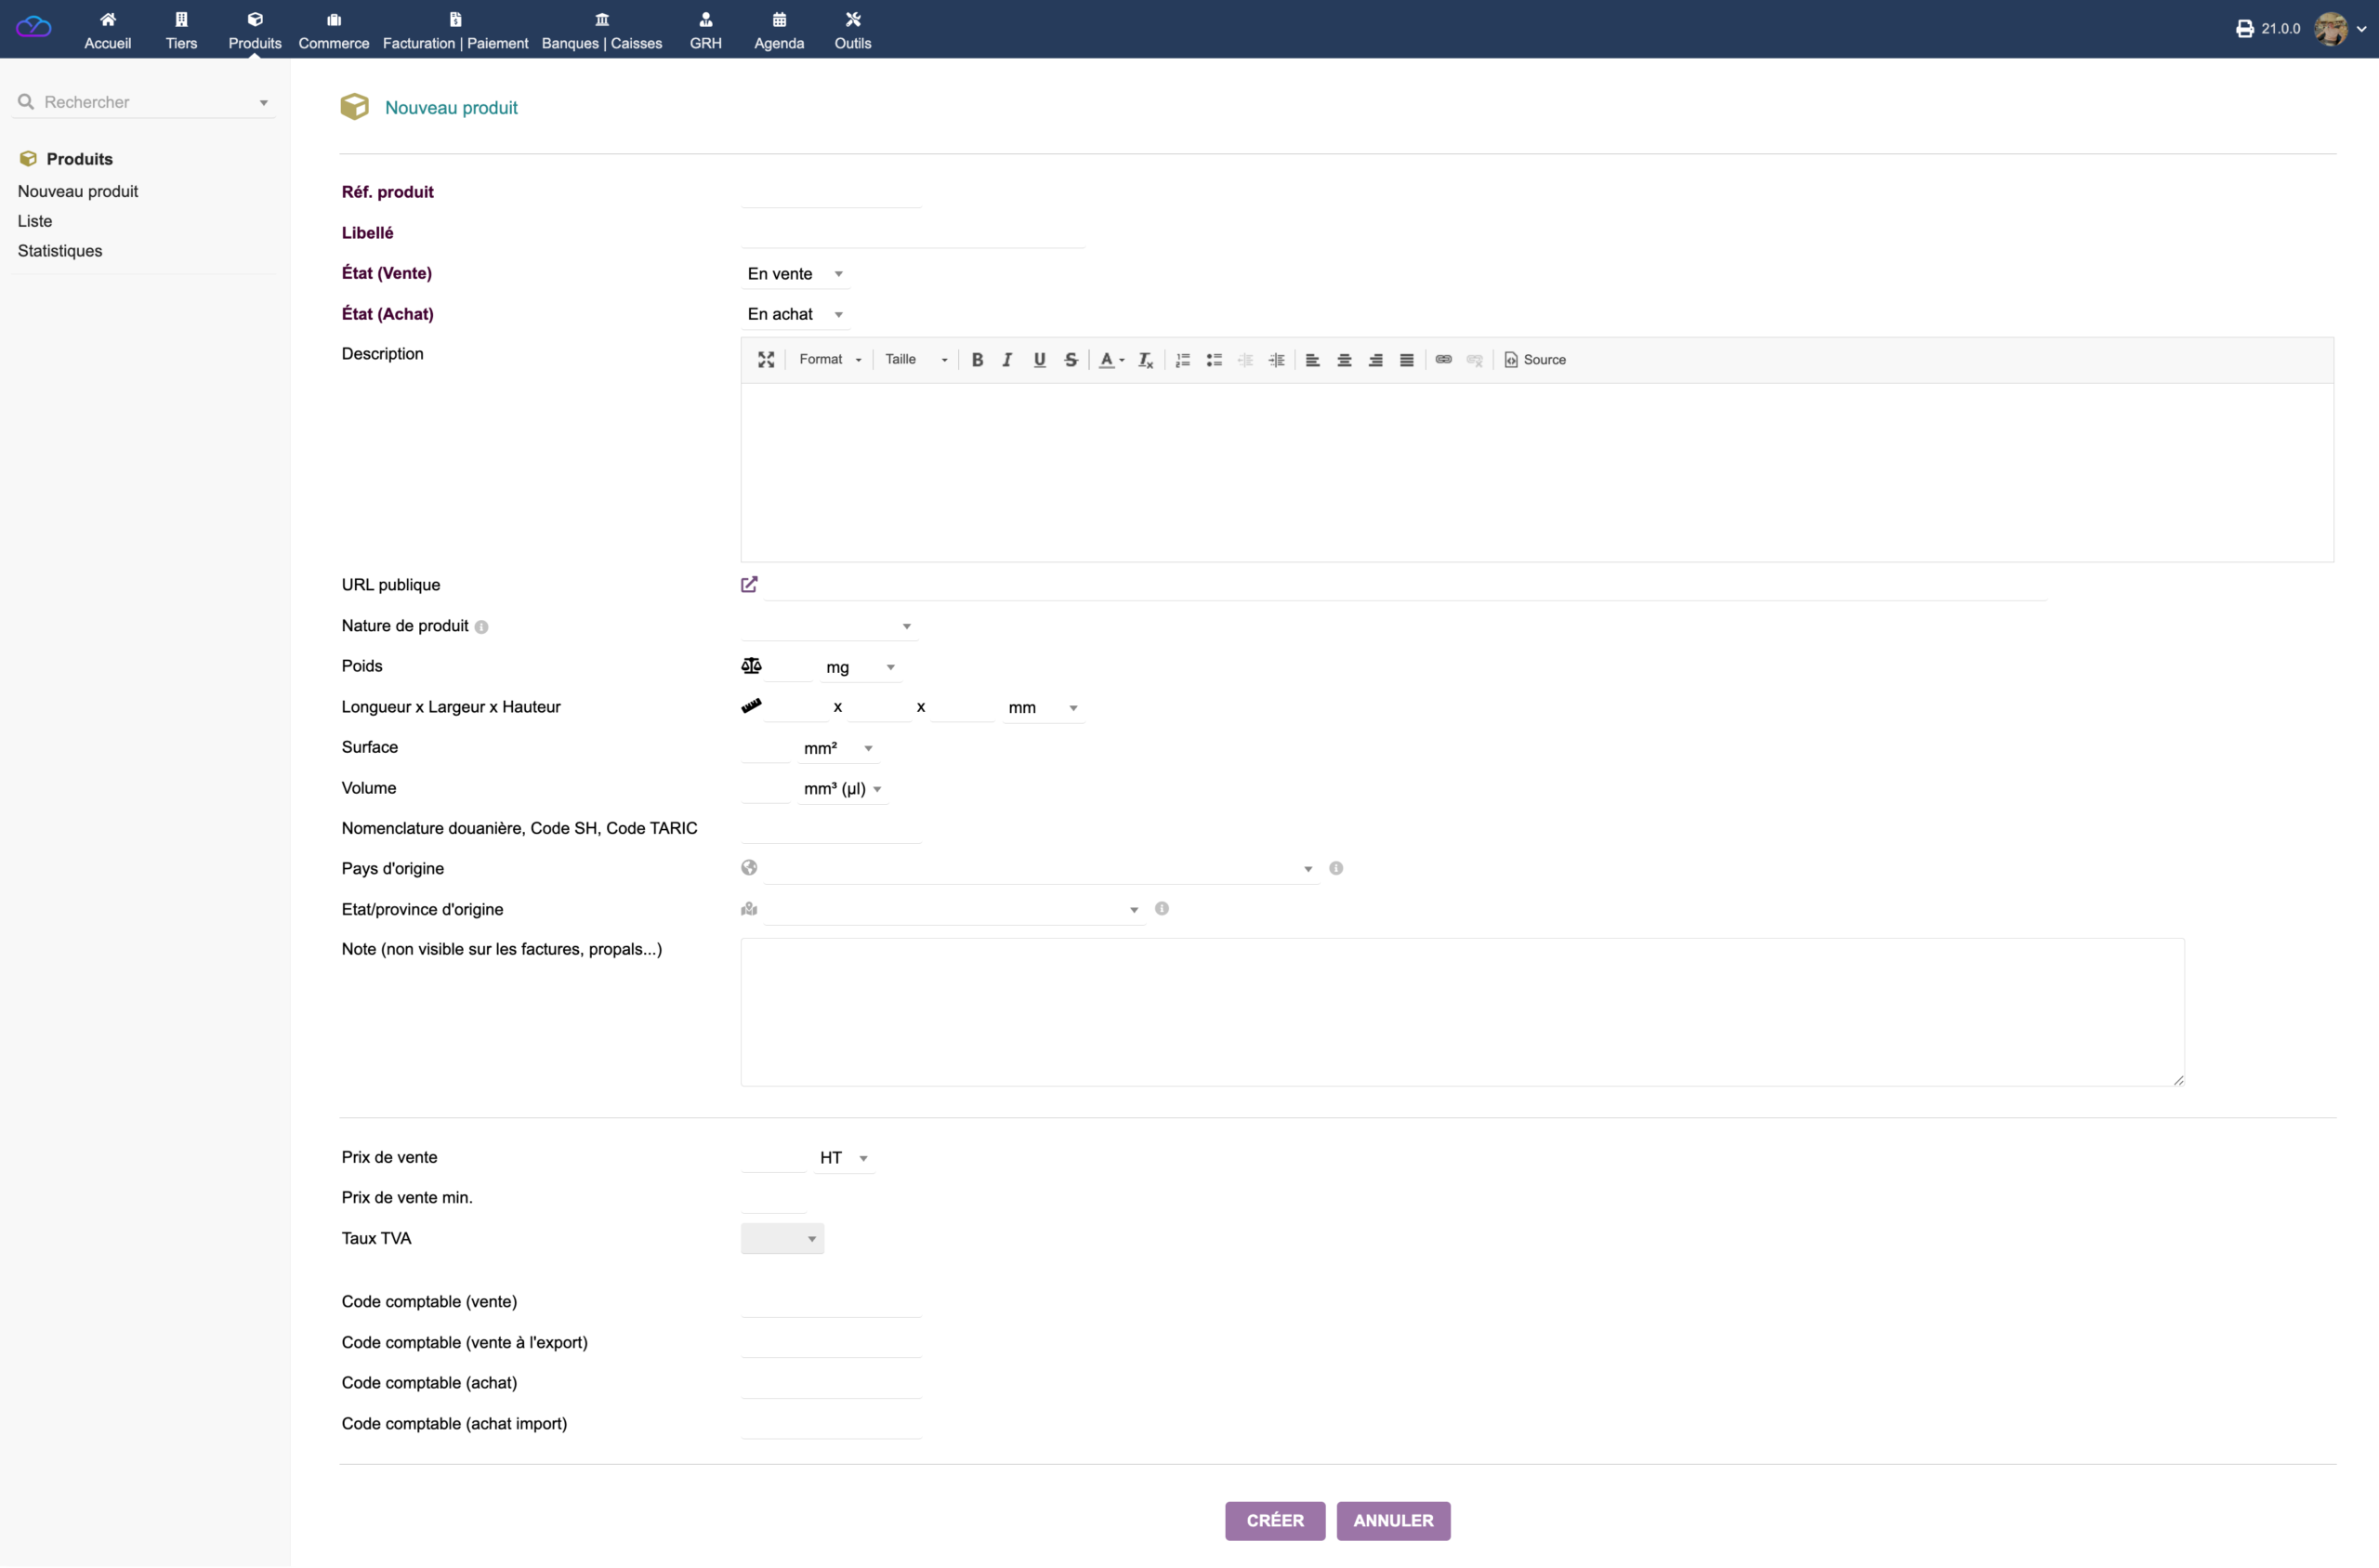Strike through text in editor toolbar
Screen dimensions: 2379x1568
coord(1071,360)
